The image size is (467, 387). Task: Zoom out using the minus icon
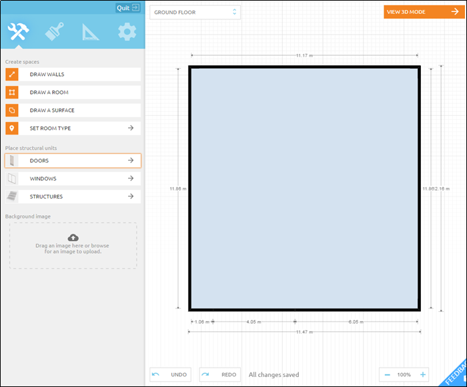coord(387,374)
